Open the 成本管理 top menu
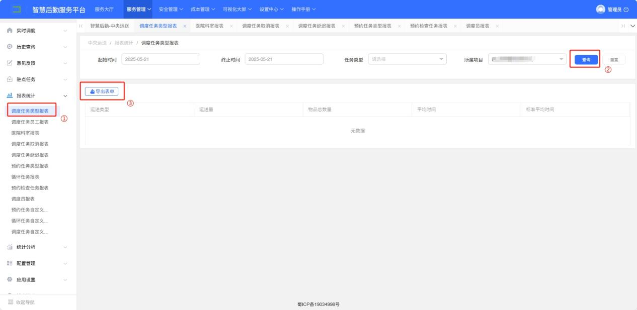This screenshot has height=310, width=637. pyautogui.click(x=203, y=9)
